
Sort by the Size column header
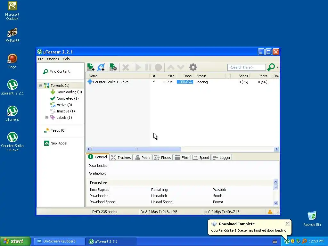[167, 76]
